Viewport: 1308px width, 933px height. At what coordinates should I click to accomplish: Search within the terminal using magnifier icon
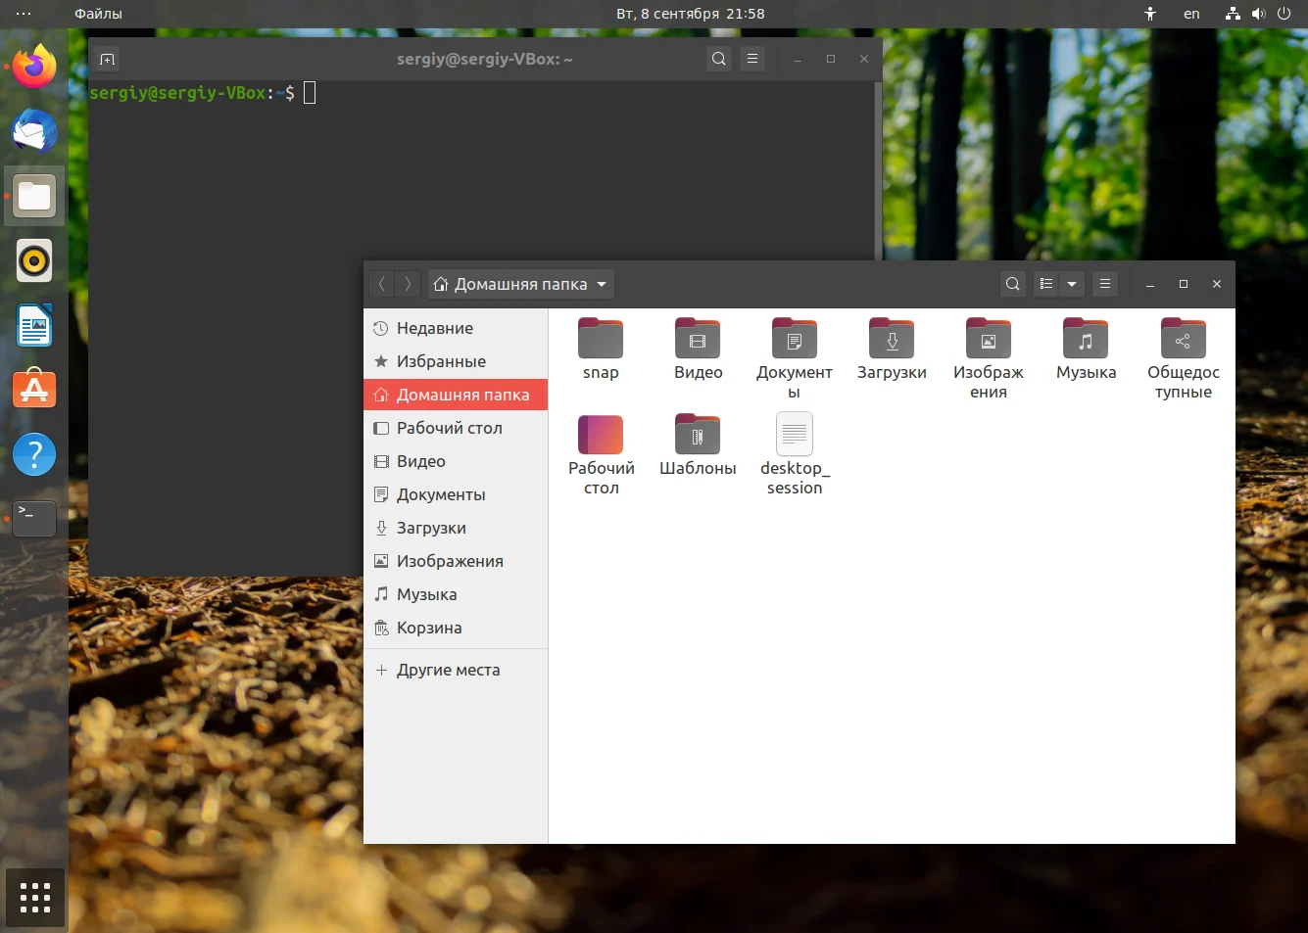(x=719, y=59)
